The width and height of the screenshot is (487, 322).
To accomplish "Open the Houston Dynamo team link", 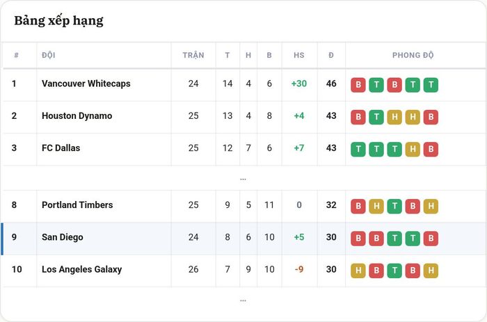I will 77,116.
